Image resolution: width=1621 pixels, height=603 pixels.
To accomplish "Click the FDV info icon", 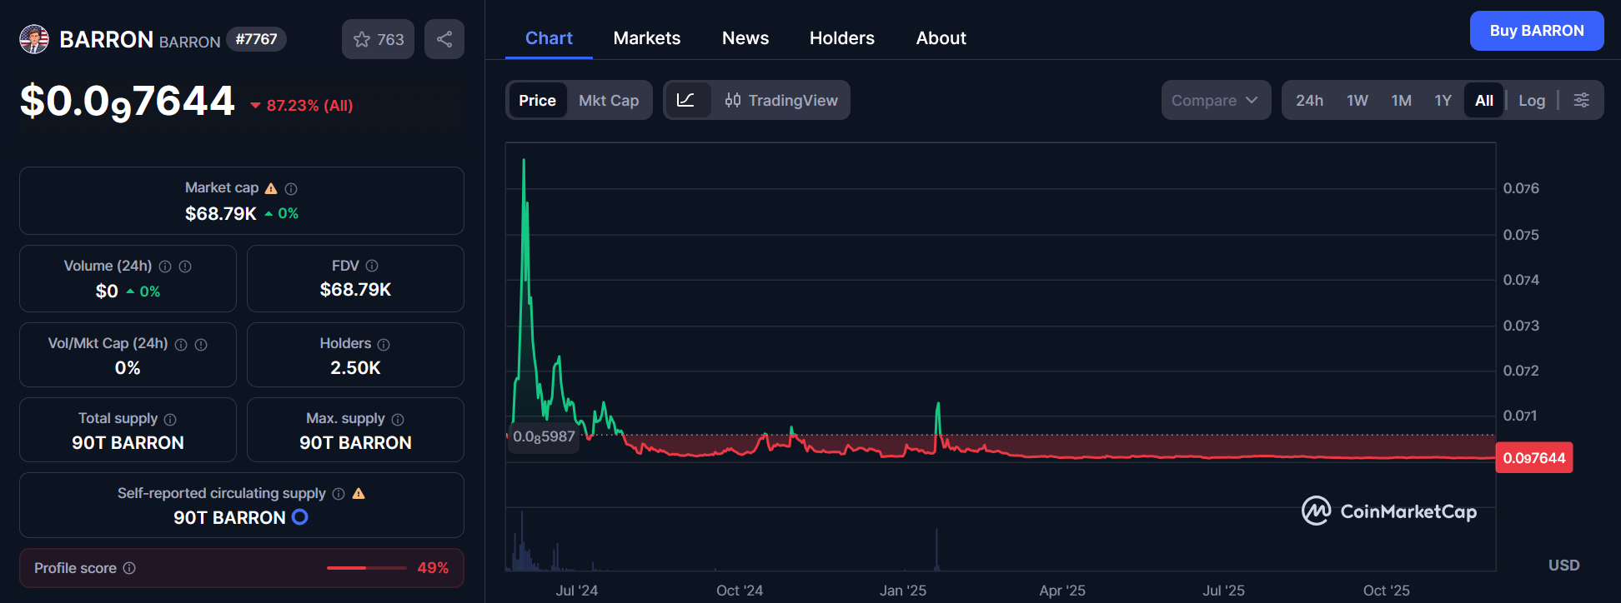I will point(372,266).
